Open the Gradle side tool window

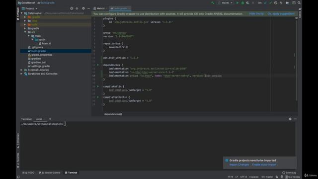click(300, 13)
